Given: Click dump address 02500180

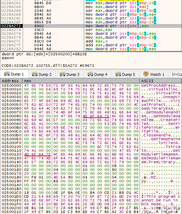Looking at the screenshot, I should coord(11,177).
